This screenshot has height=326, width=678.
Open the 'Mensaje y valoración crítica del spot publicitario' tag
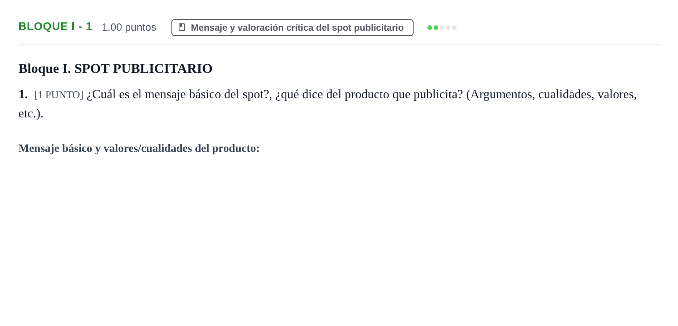click(x=292, y=28)
